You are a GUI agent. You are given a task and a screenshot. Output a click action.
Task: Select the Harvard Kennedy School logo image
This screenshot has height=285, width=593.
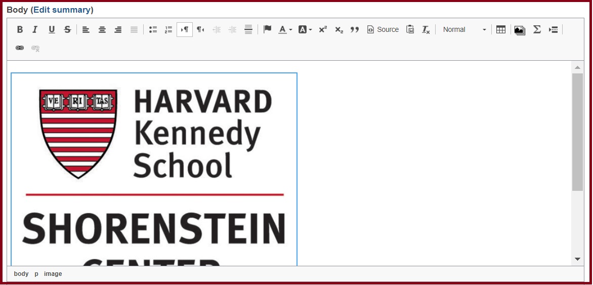coord(154,169)
